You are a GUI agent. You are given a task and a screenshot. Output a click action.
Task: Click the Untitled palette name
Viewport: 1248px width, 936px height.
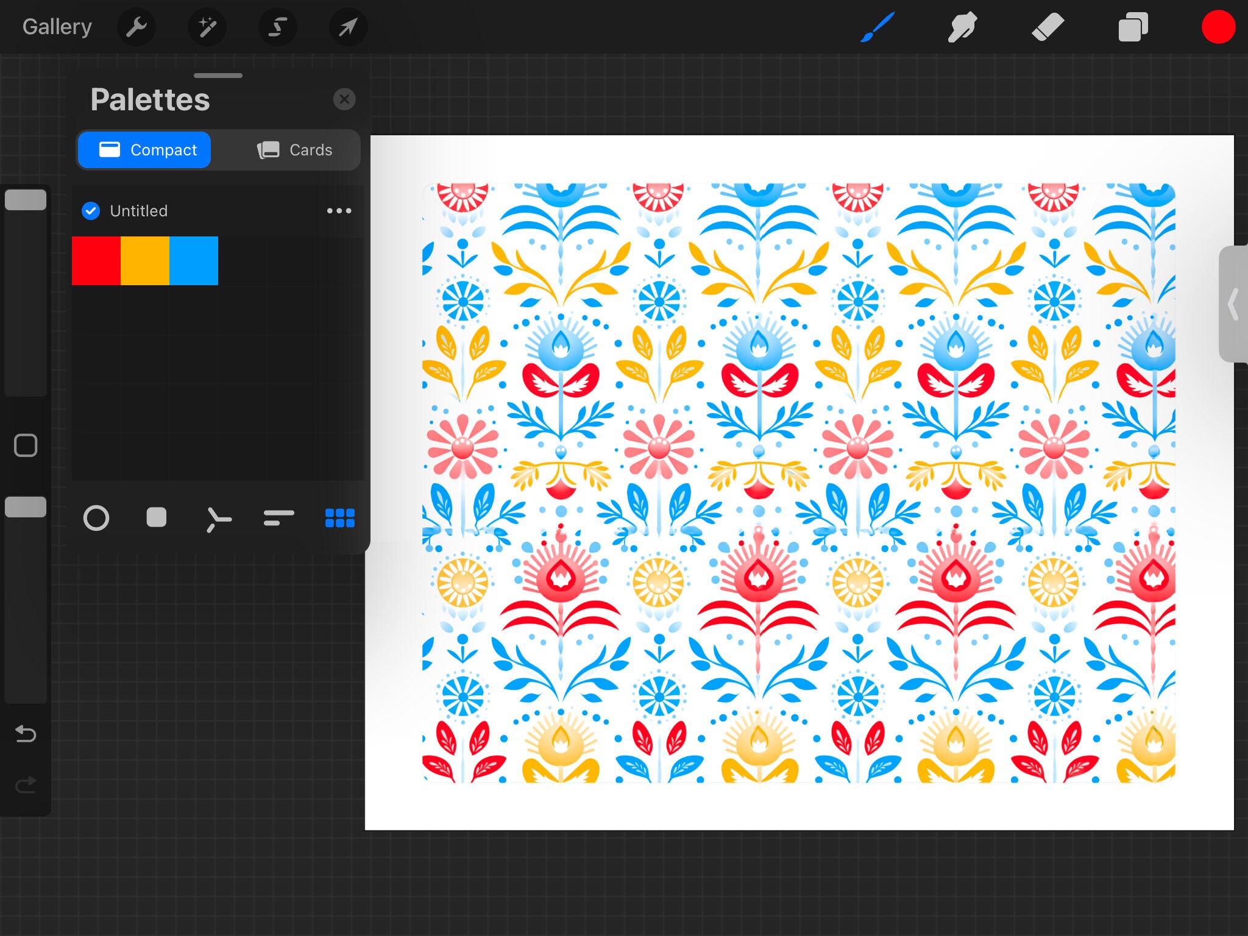139,211
